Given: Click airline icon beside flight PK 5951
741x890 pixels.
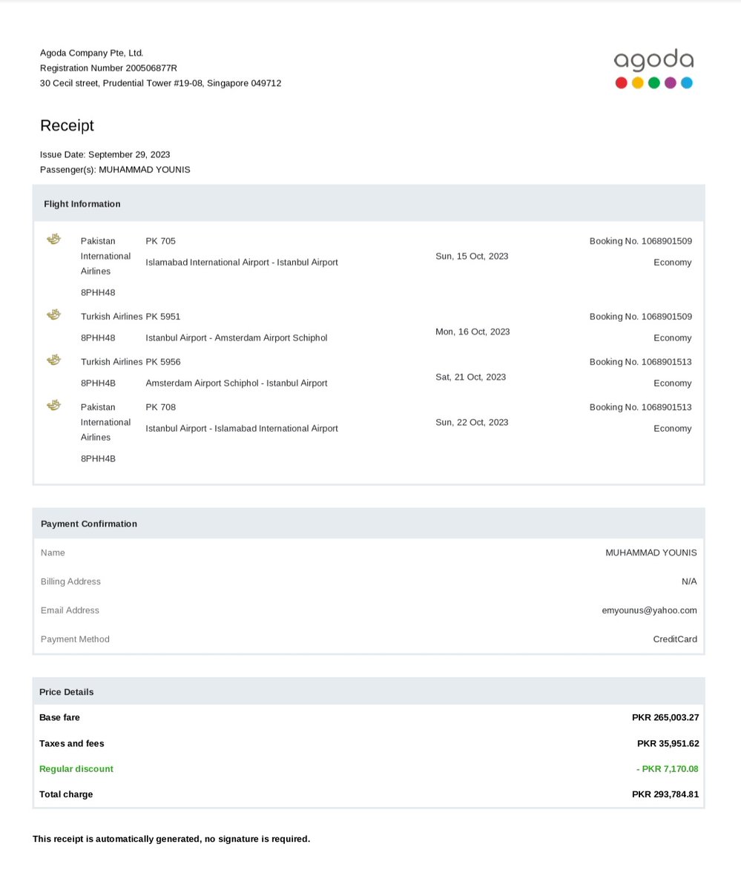Looking at the screenshot, I should [x=53, y=314].
